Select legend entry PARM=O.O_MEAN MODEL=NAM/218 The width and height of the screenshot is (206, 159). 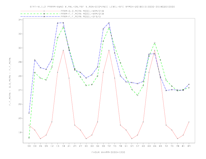82,11
